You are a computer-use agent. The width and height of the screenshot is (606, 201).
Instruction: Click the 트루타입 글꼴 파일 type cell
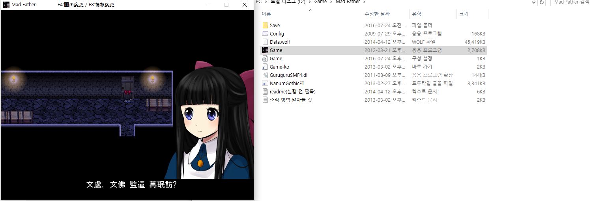point(432,83)
